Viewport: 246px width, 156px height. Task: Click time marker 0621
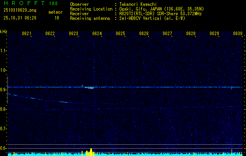pyautogui.click(x=26, y=34)
